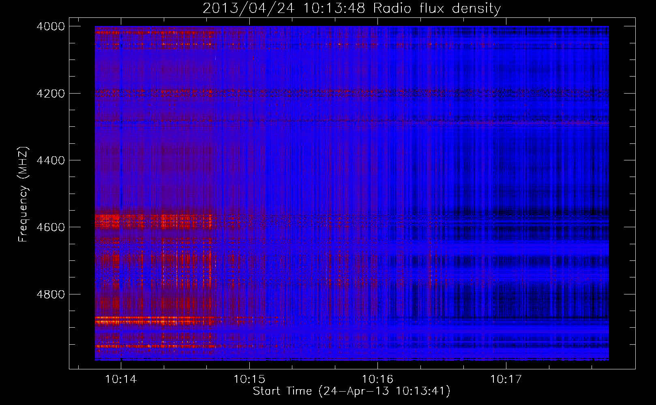
Task: Click the 10:15 time tick label
Action: (x=249, y=379)
